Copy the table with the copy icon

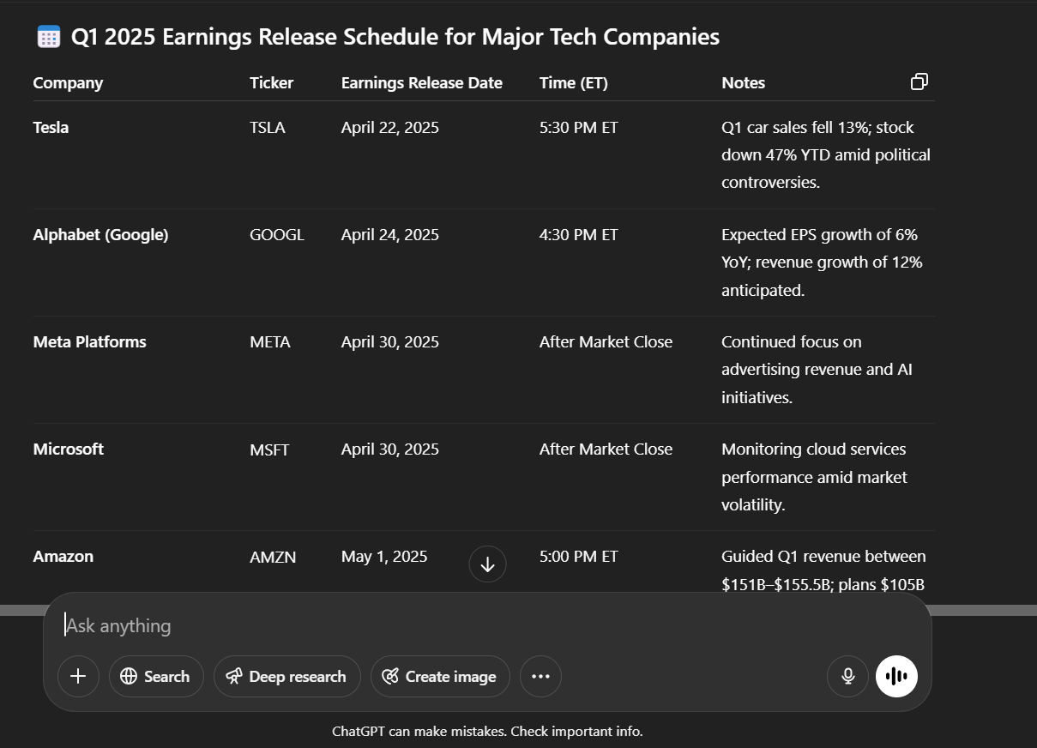pos(919,81)
